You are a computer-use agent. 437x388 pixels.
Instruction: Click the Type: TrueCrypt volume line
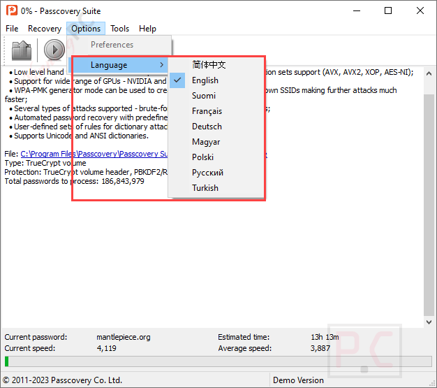(x=45, y=163)
